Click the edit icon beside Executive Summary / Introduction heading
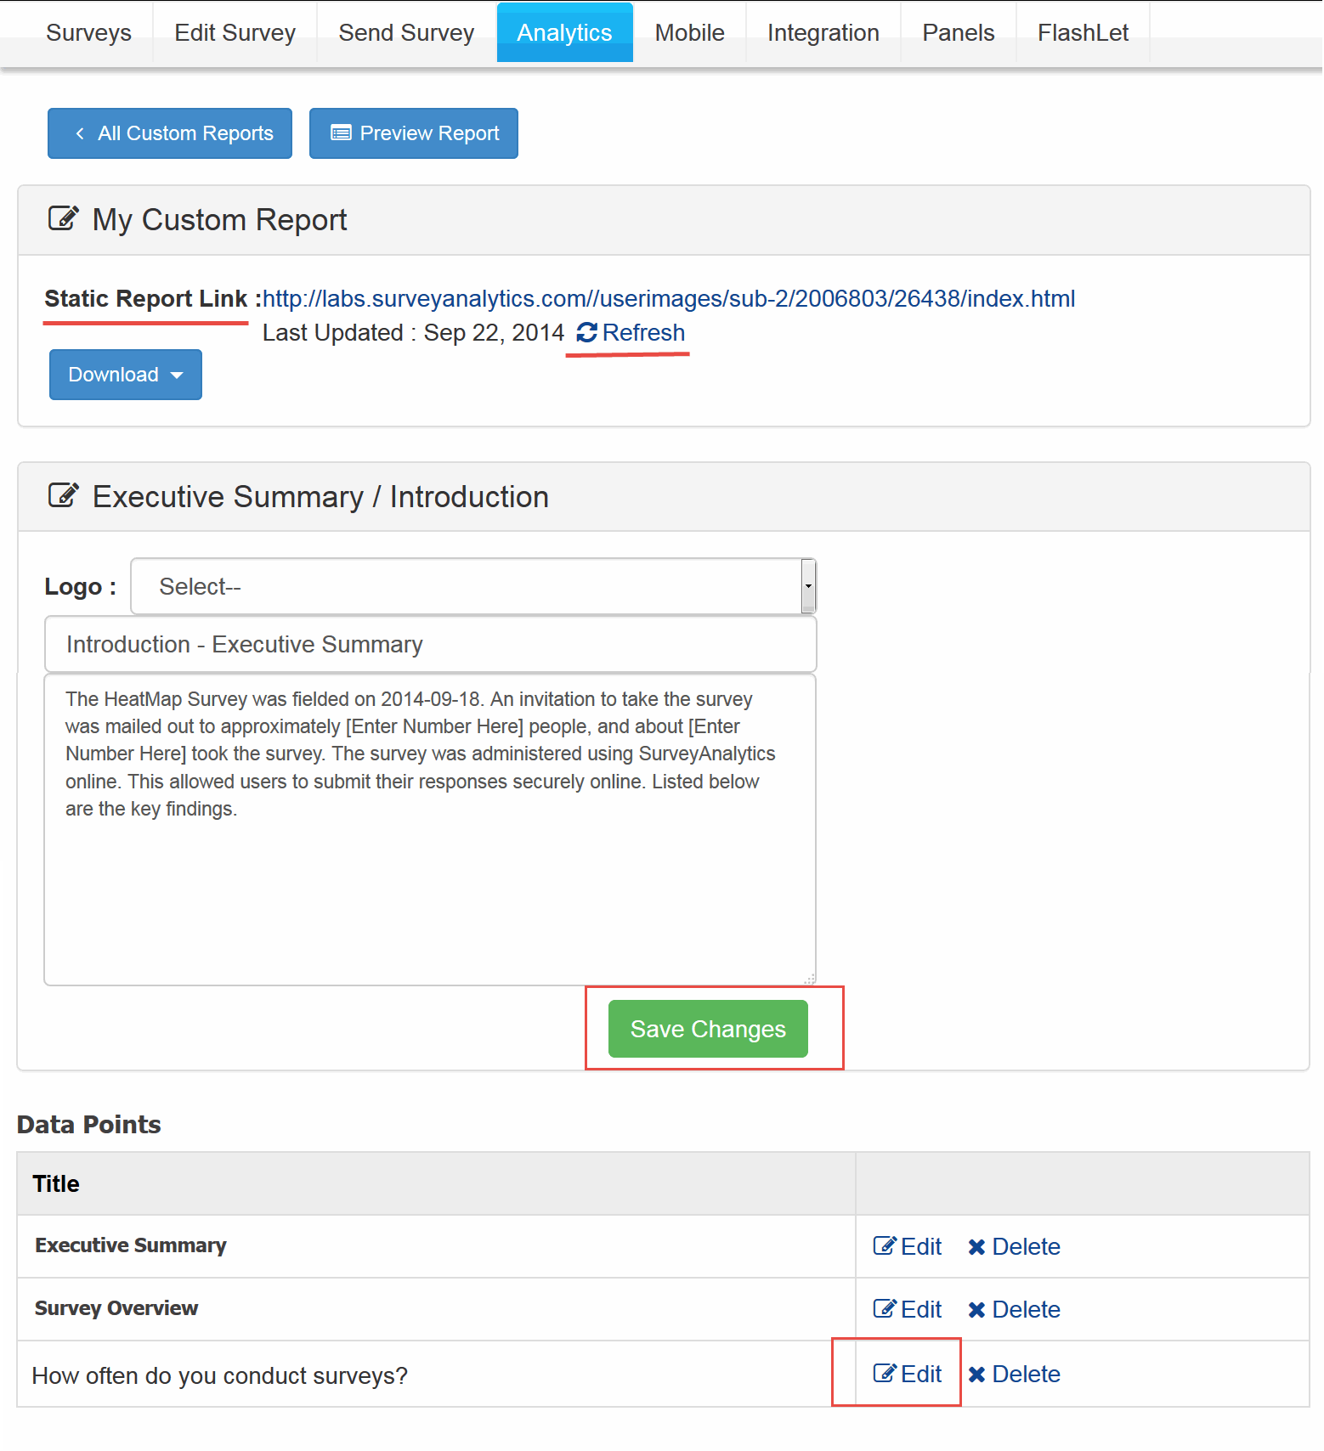This screenshot has height=1451, width=1324. point(63,496)
